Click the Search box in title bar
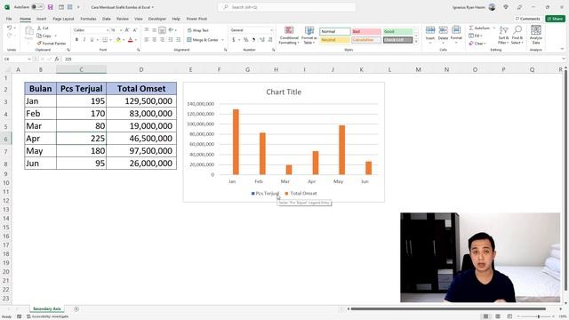 point(286,7)
